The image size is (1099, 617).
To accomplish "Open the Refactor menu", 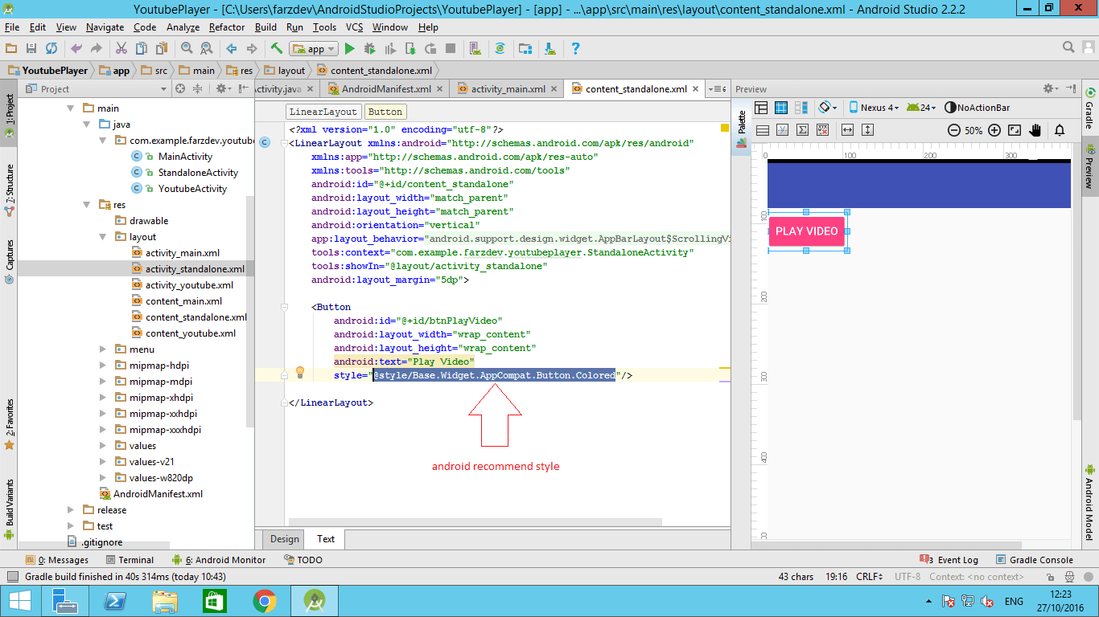I will pyautogui.click(x=227, y=27).
